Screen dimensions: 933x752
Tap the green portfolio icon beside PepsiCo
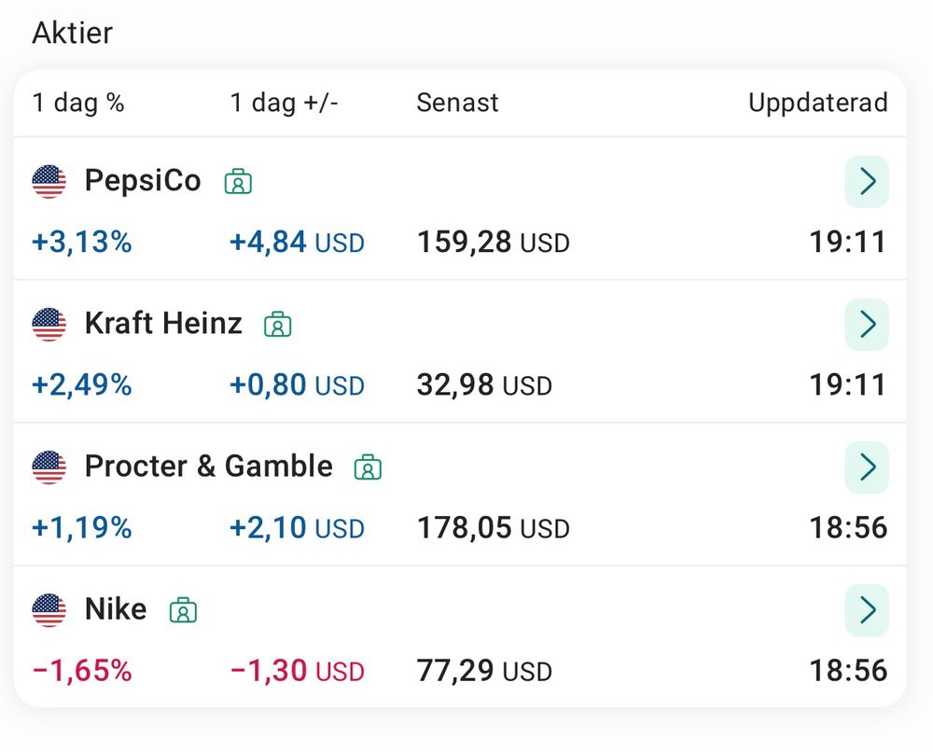(x=239, y=182)
